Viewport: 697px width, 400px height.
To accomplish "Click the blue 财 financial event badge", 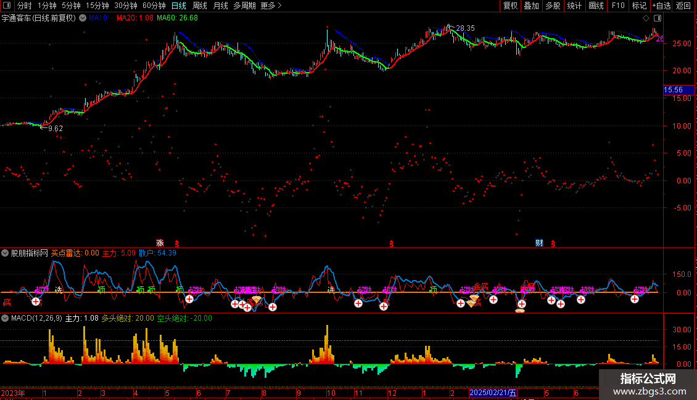I will (539, 242).
